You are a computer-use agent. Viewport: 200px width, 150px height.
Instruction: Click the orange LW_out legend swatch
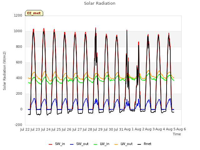click(x=116, y=144)
